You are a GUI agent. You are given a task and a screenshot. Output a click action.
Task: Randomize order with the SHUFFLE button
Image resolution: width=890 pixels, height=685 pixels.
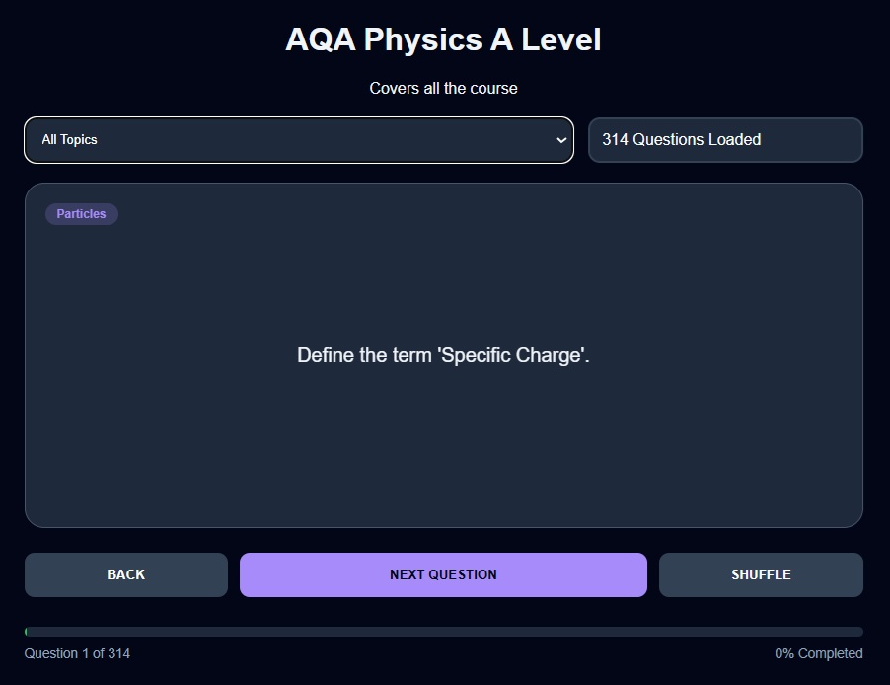761,574
